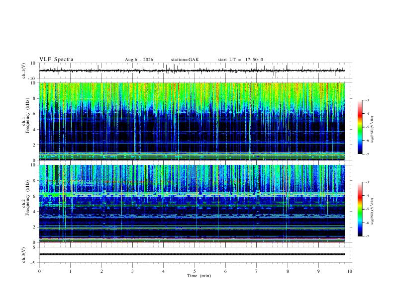This screenshot has height=304, width=394.
Task: Click the red 8 kHz line in ch.2 spectrogram
Action: coord(138,182)
